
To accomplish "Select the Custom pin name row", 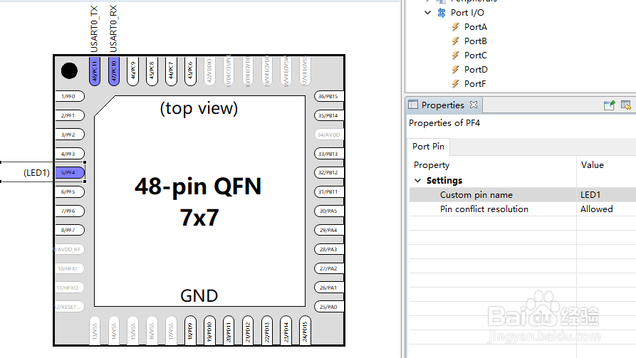I will (x=523, y=194).
